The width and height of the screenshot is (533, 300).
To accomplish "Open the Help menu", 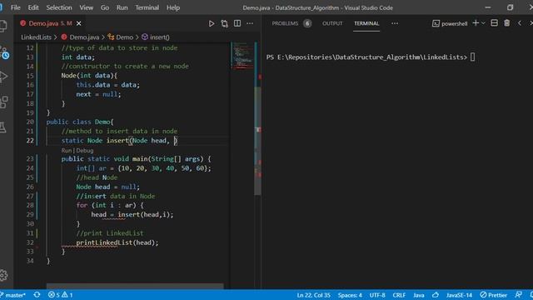I will point(173,7).
